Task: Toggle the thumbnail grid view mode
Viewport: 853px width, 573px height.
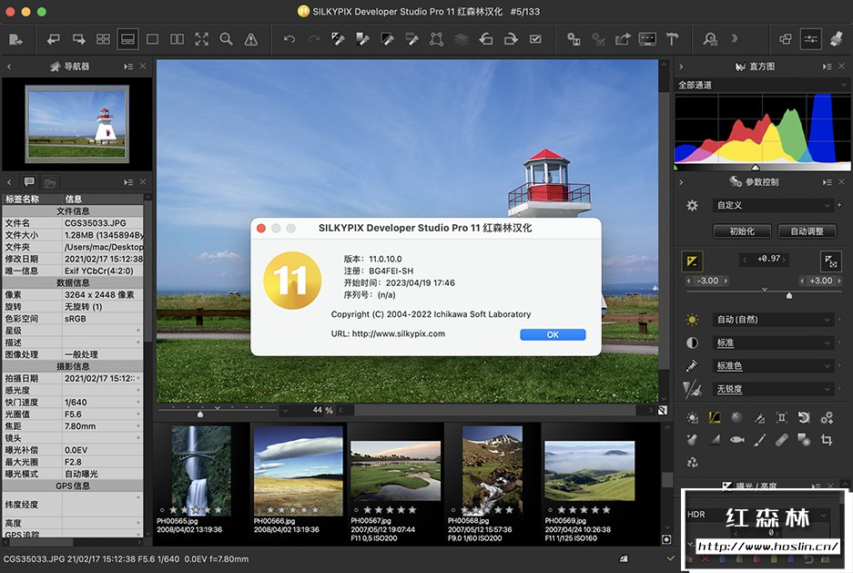Action: 103,39
